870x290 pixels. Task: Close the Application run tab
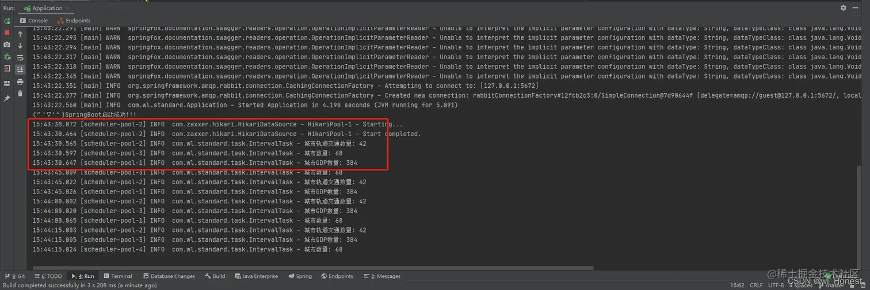67,9
